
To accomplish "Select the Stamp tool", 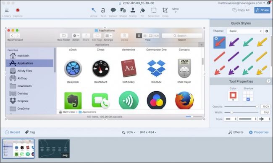I will (133, 12).
